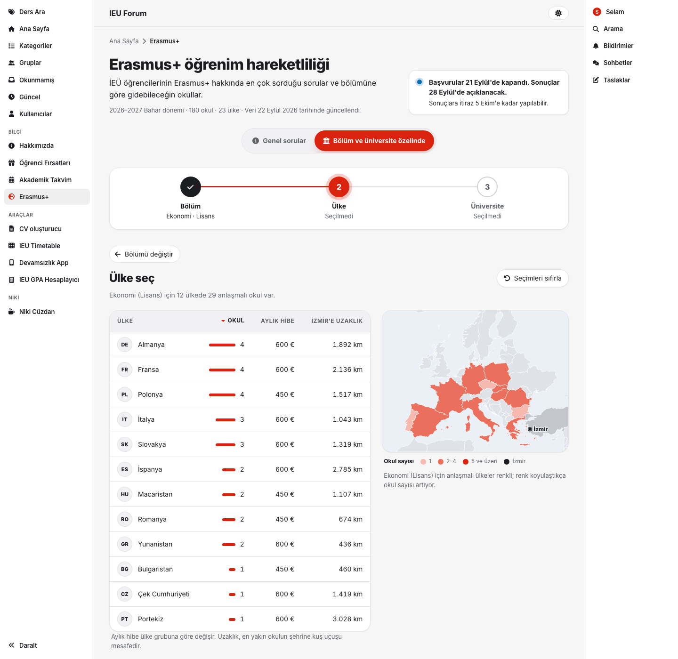Click Spain on the Europe map

(x=428, y=420)
